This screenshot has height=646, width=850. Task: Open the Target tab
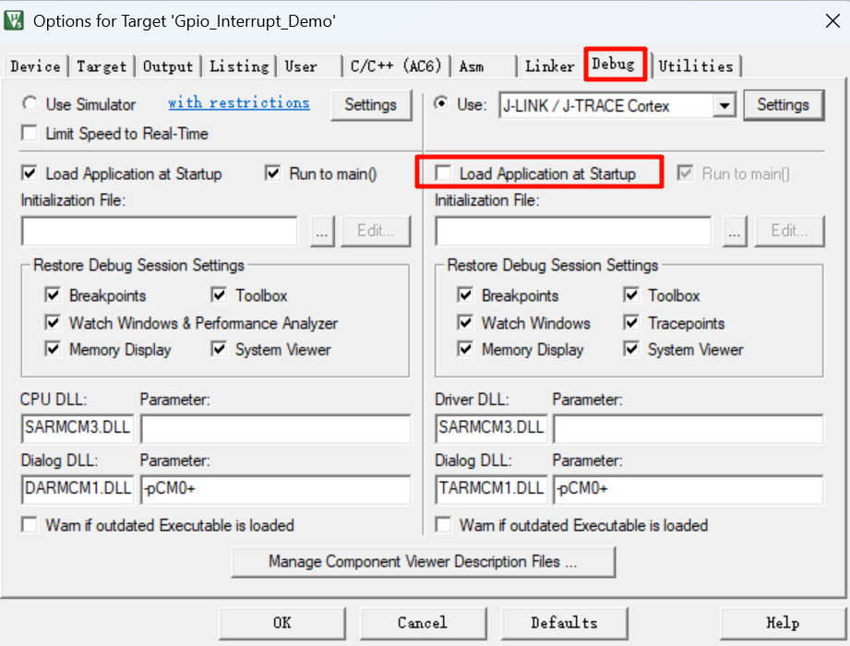pos(102,66)
